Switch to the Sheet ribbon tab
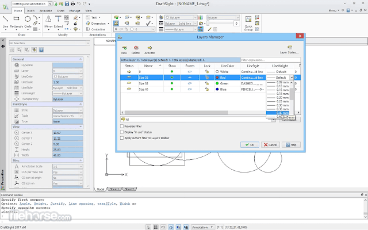Viewport: 368px width, 230px height. [x=60, y=11]
